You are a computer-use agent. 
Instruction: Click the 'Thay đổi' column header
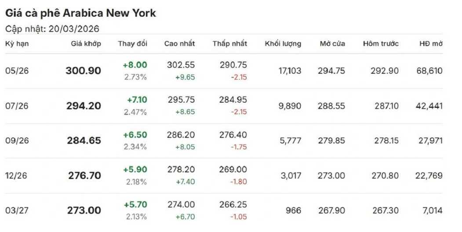132,43
